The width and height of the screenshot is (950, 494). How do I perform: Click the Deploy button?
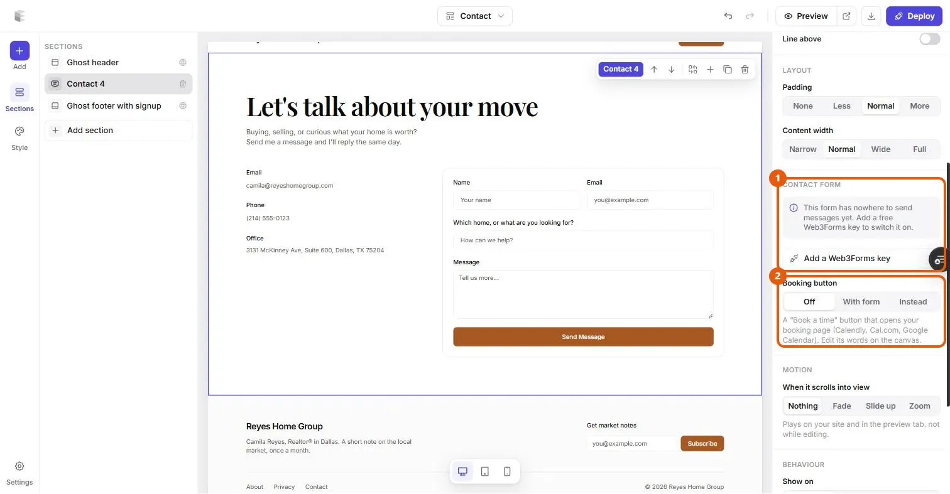914,16
